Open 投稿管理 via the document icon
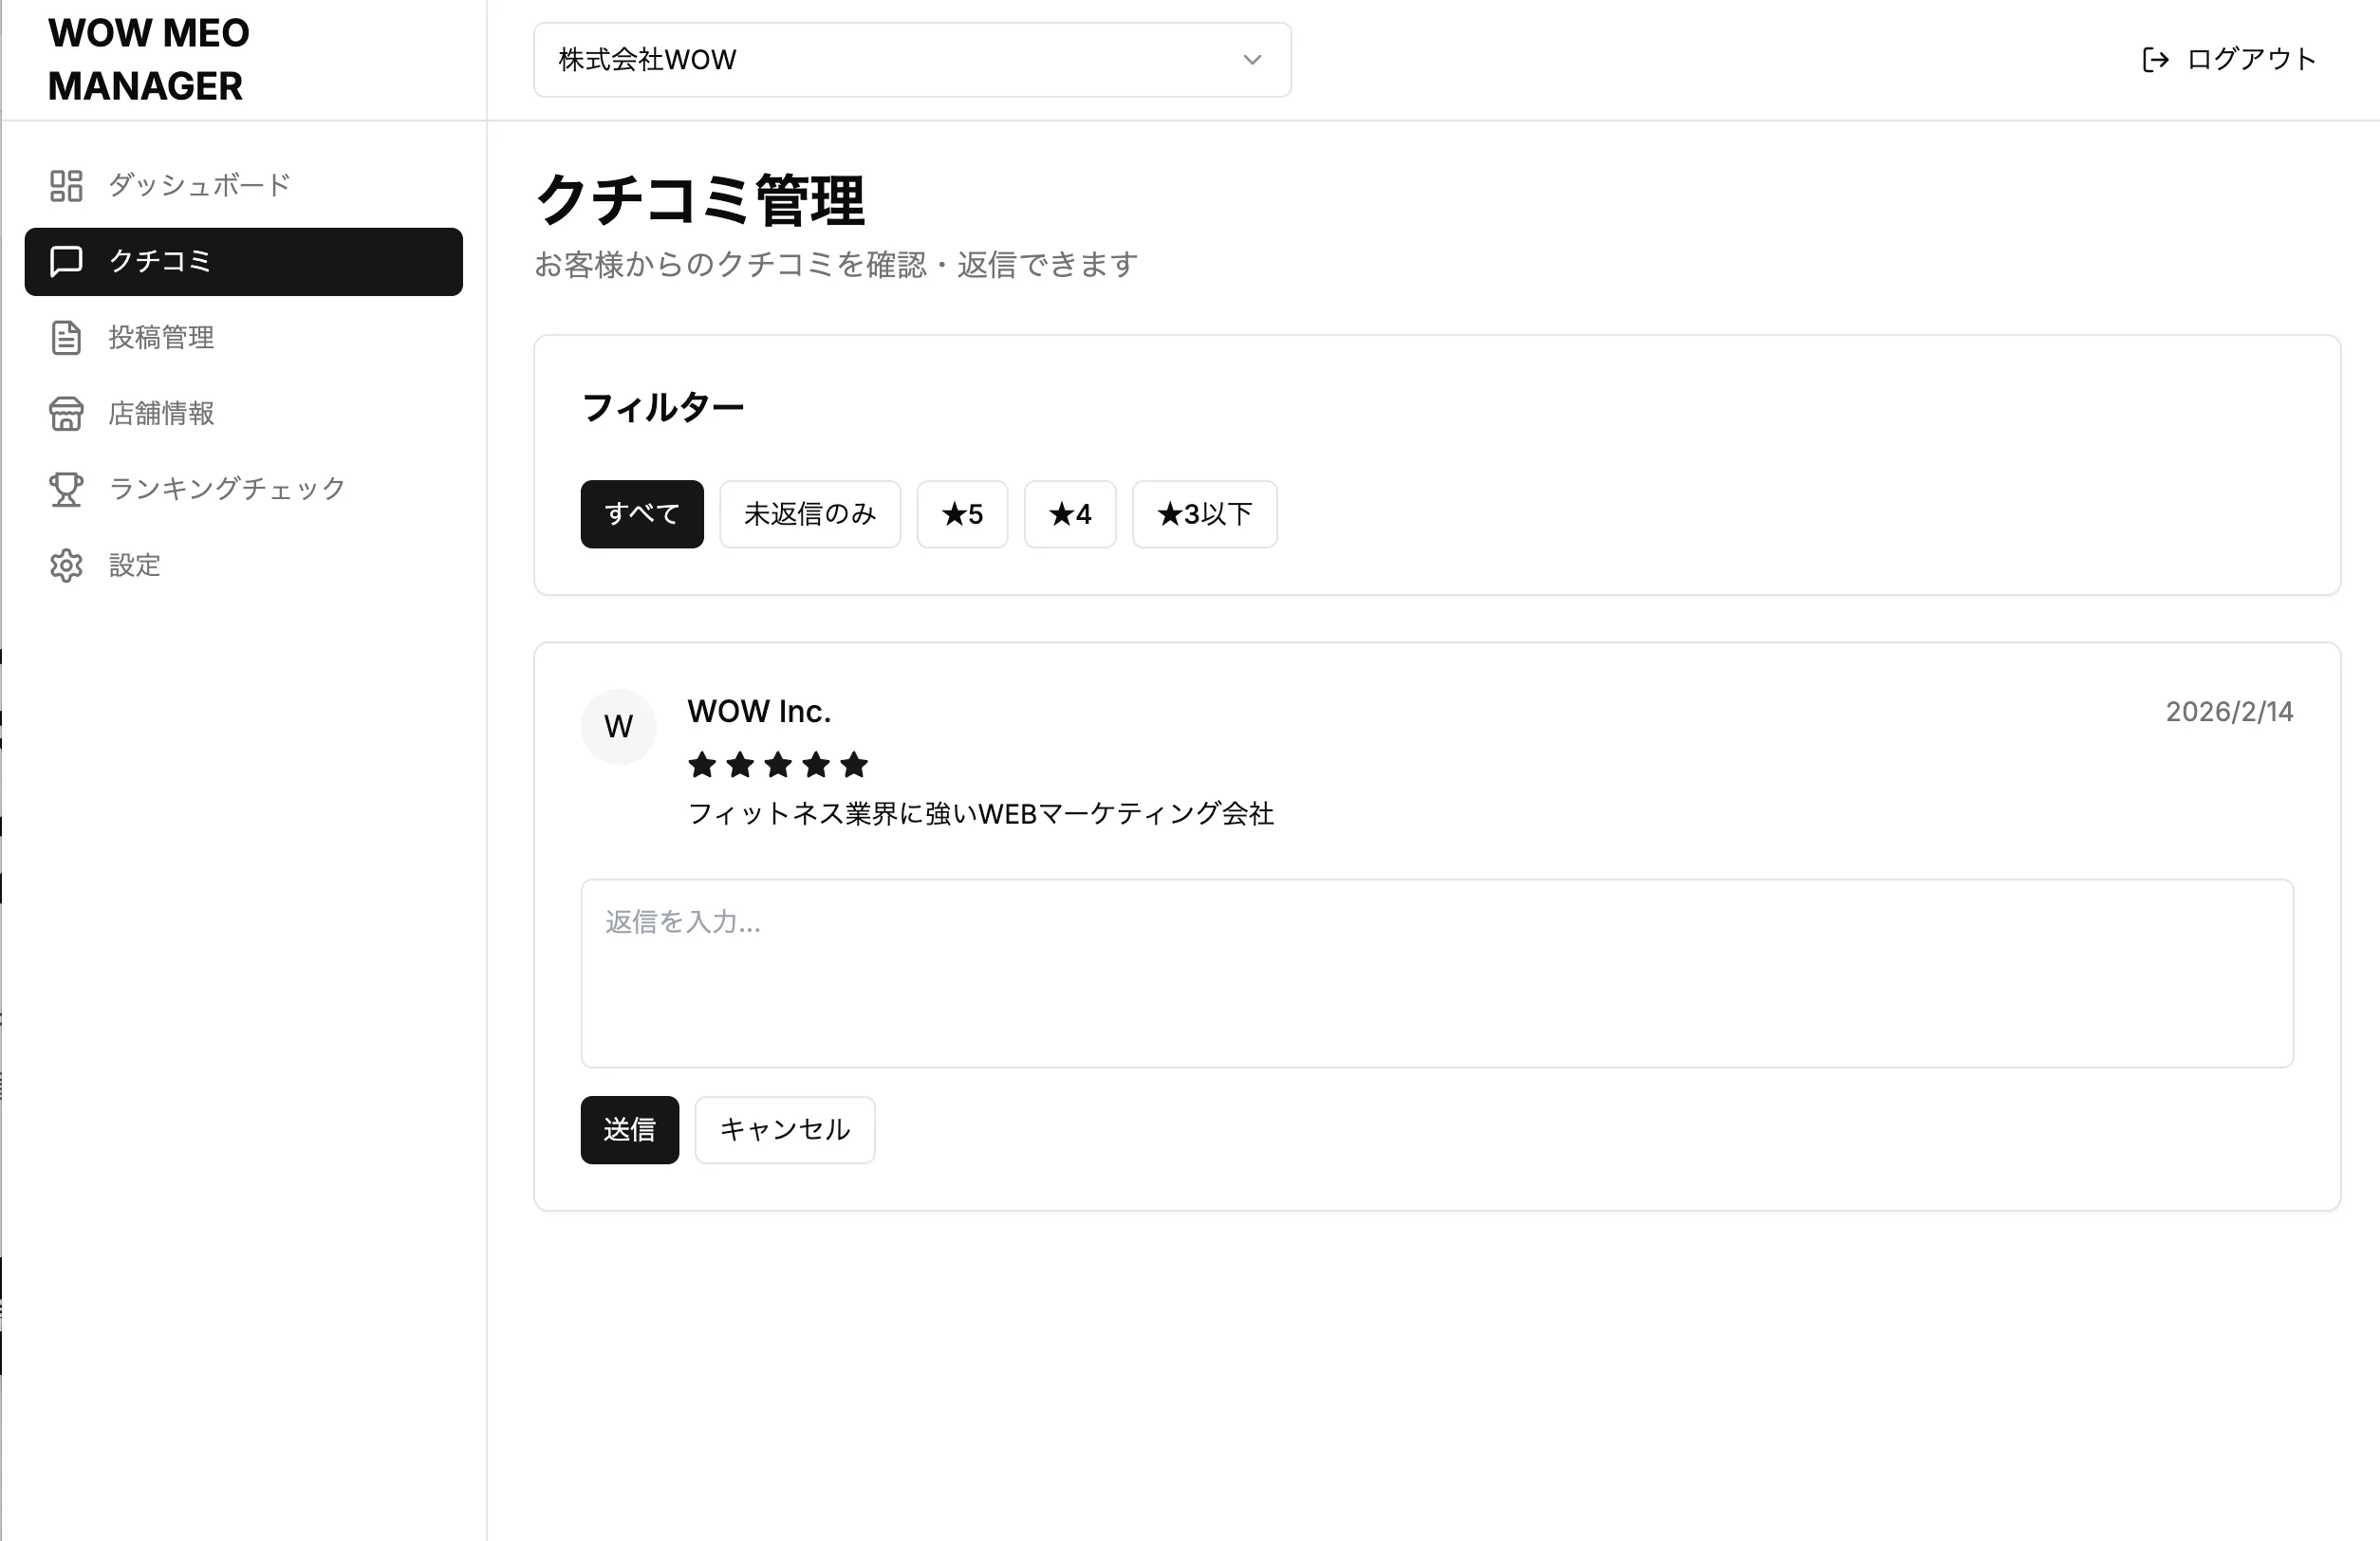Screen dimensions: 2380x1541 coord(66,338)
